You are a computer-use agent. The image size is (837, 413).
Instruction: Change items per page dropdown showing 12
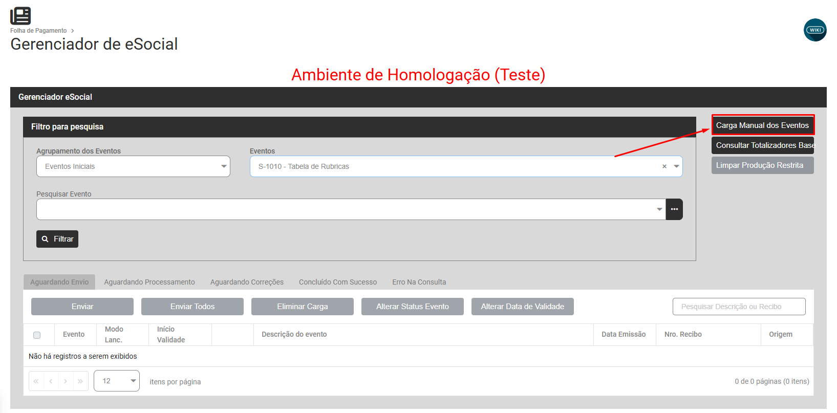pyautogui.click(x=117, y=381)
